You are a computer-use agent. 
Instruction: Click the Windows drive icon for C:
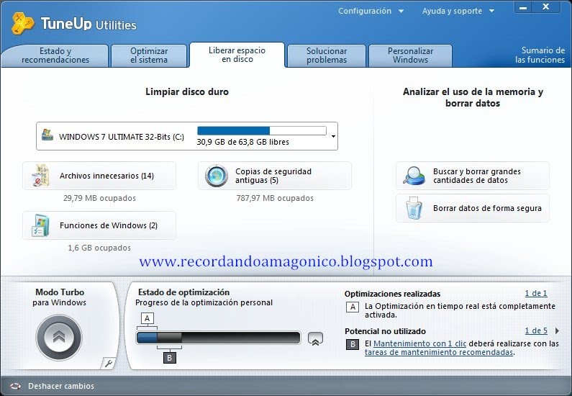[47, 135]
